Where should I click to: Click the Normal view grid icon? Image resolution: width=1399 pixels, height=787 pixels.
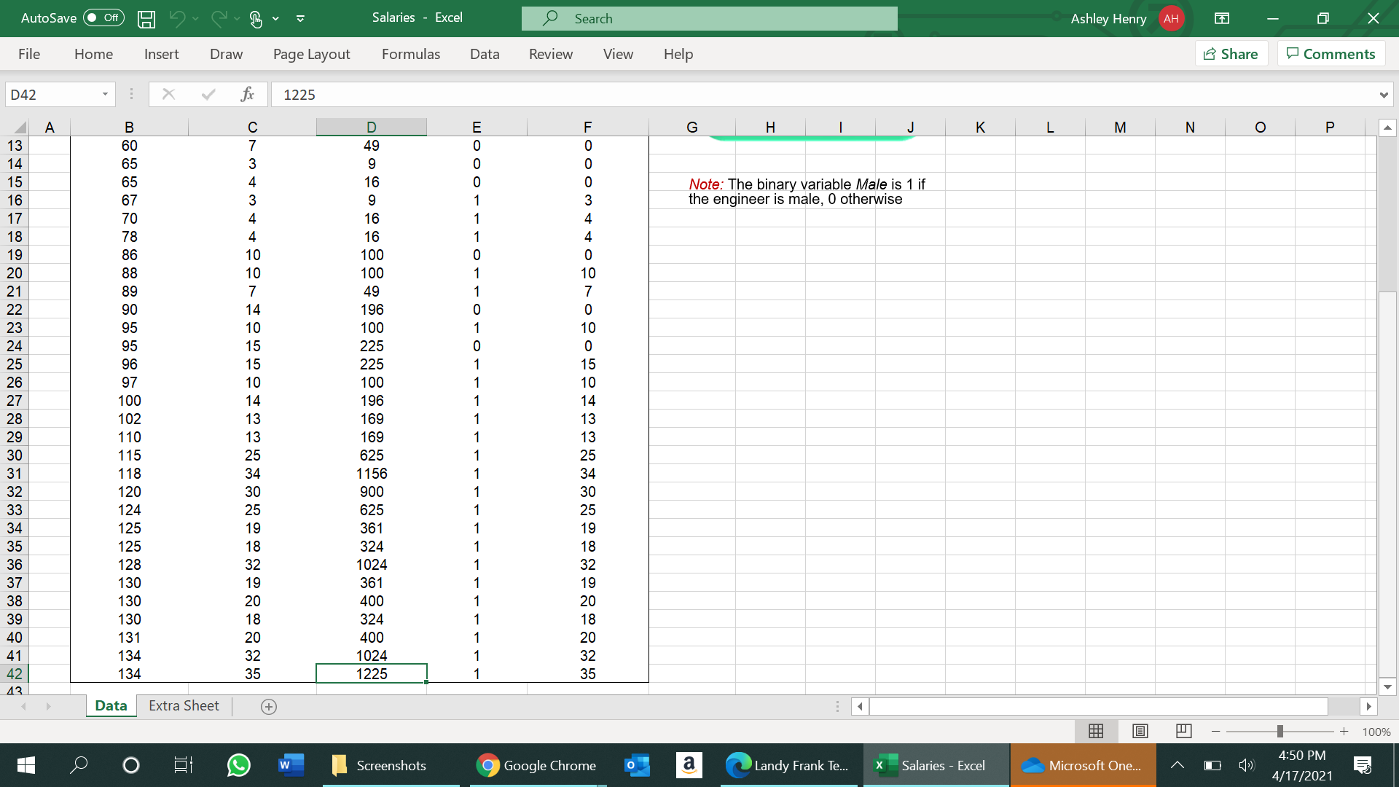(1096, 731)
